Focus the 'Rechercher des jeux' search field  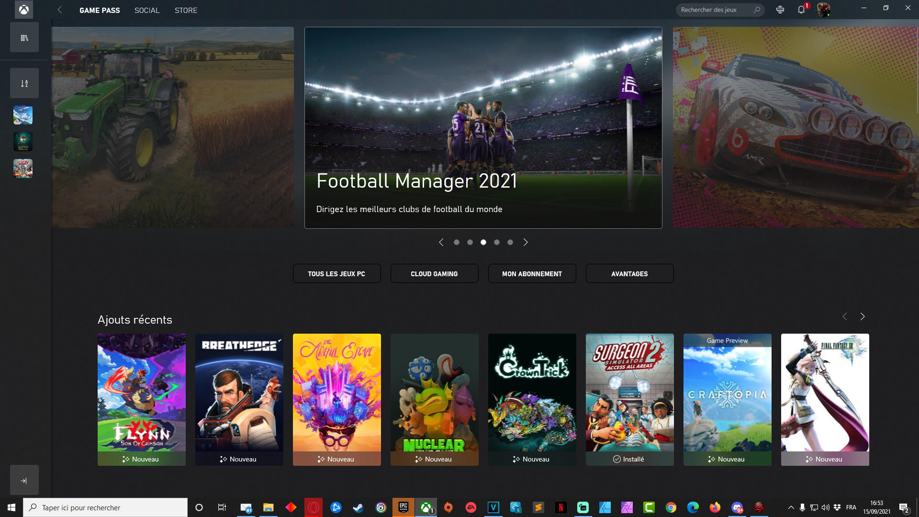point(720,10)
